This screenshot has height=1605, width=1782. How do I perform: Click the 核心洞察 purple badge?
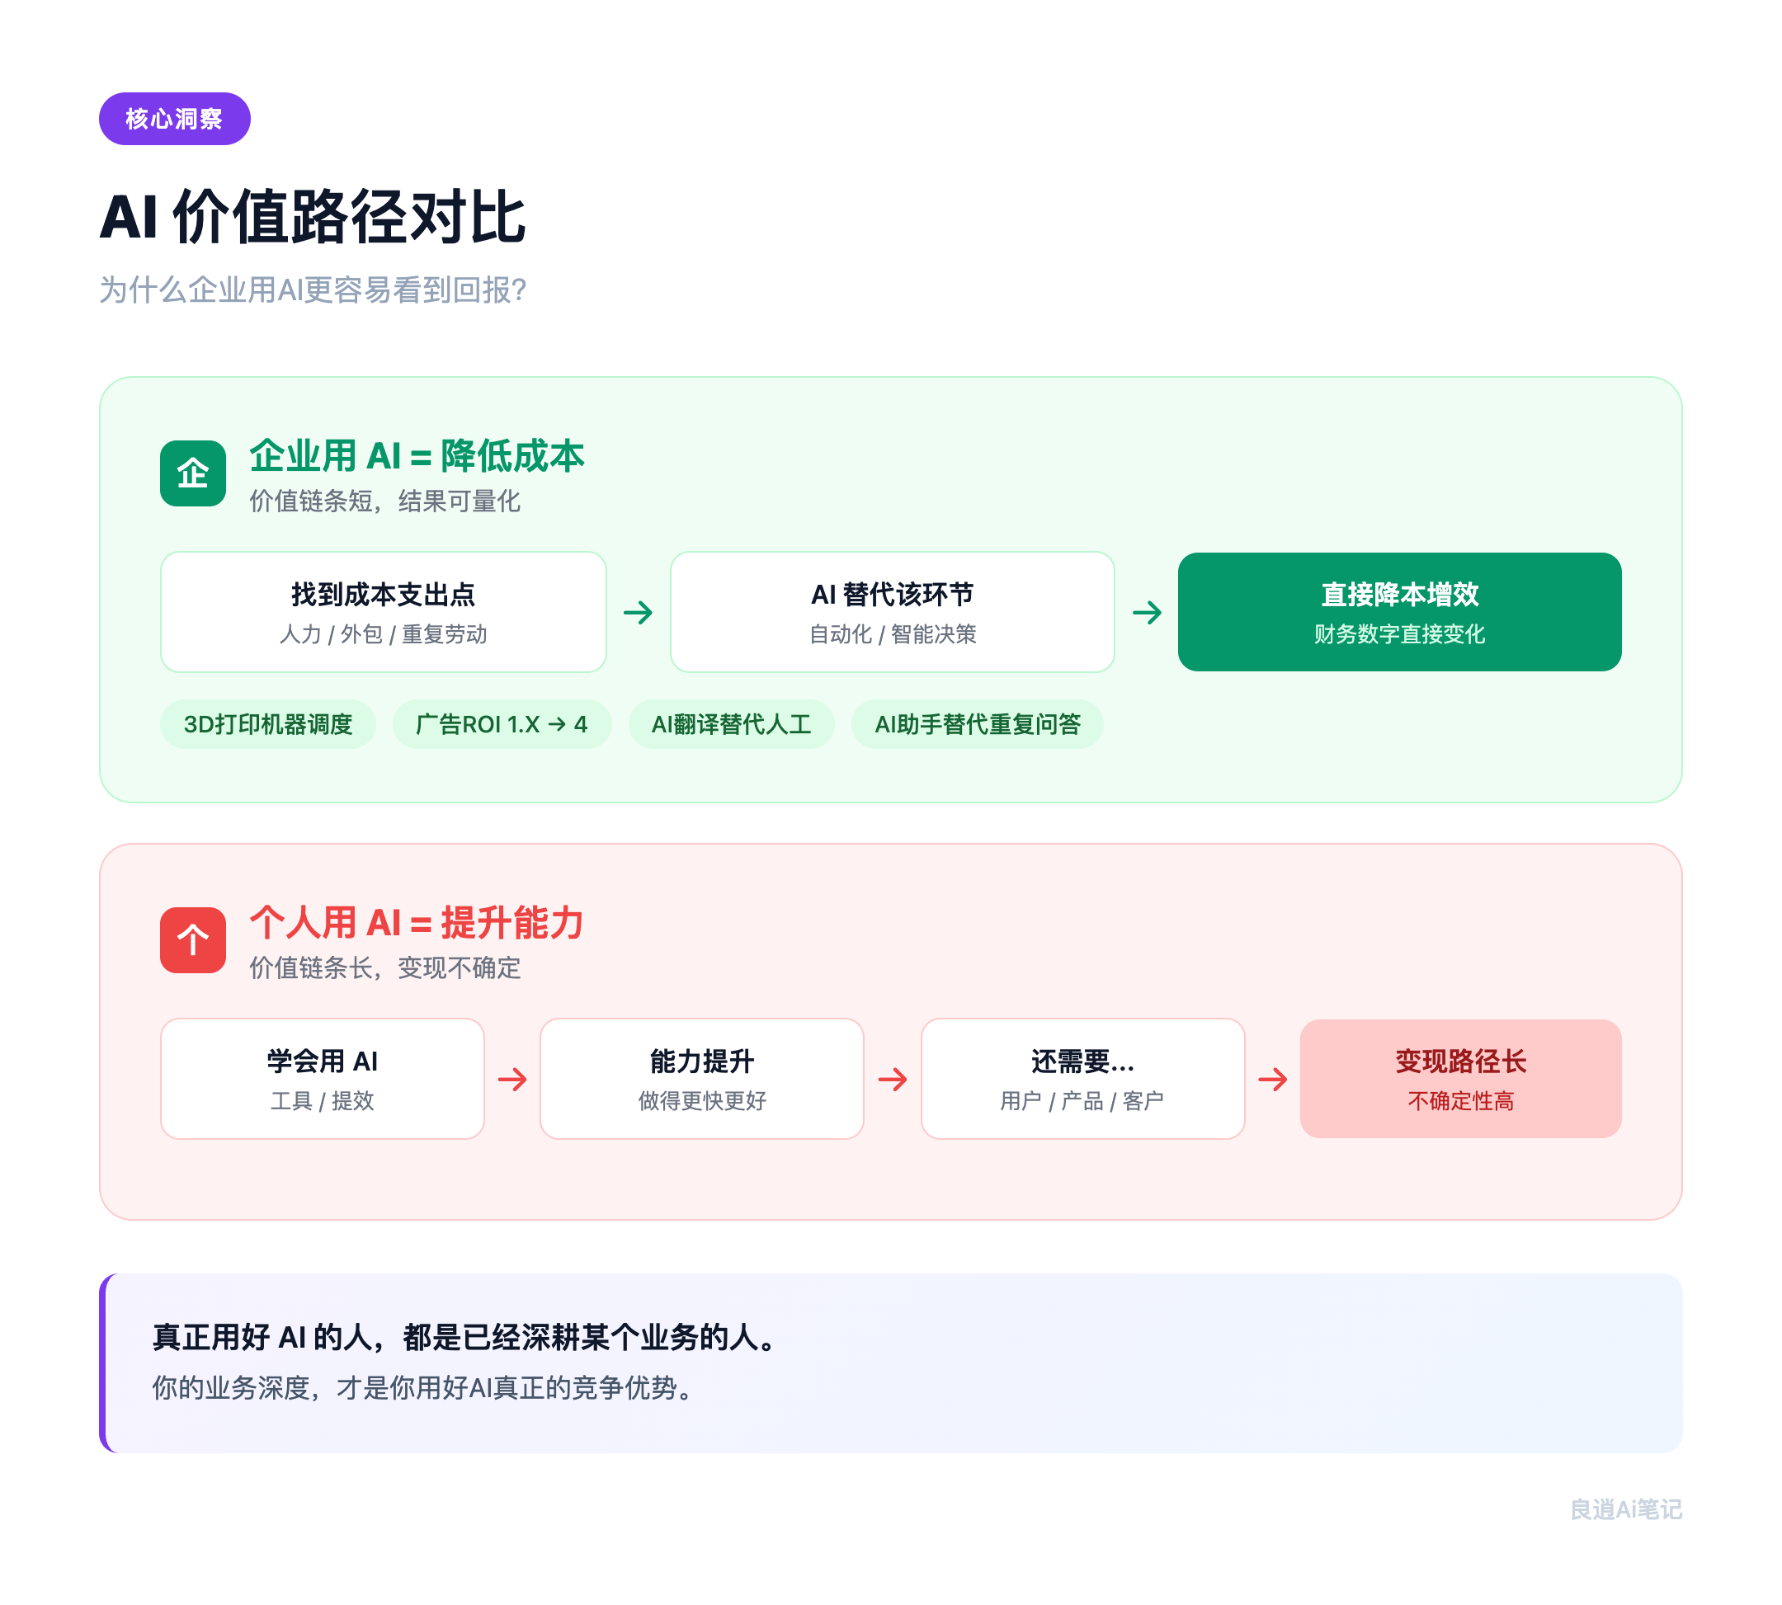coord(174,116)
